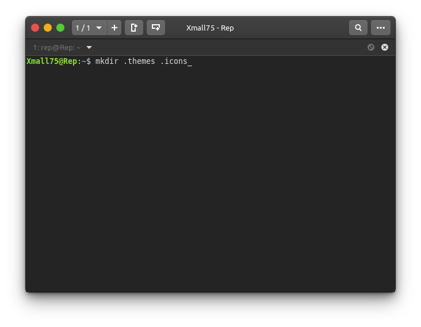
Task: Toggle the read-only icon on the session bar
Action: tap(371, 47)
